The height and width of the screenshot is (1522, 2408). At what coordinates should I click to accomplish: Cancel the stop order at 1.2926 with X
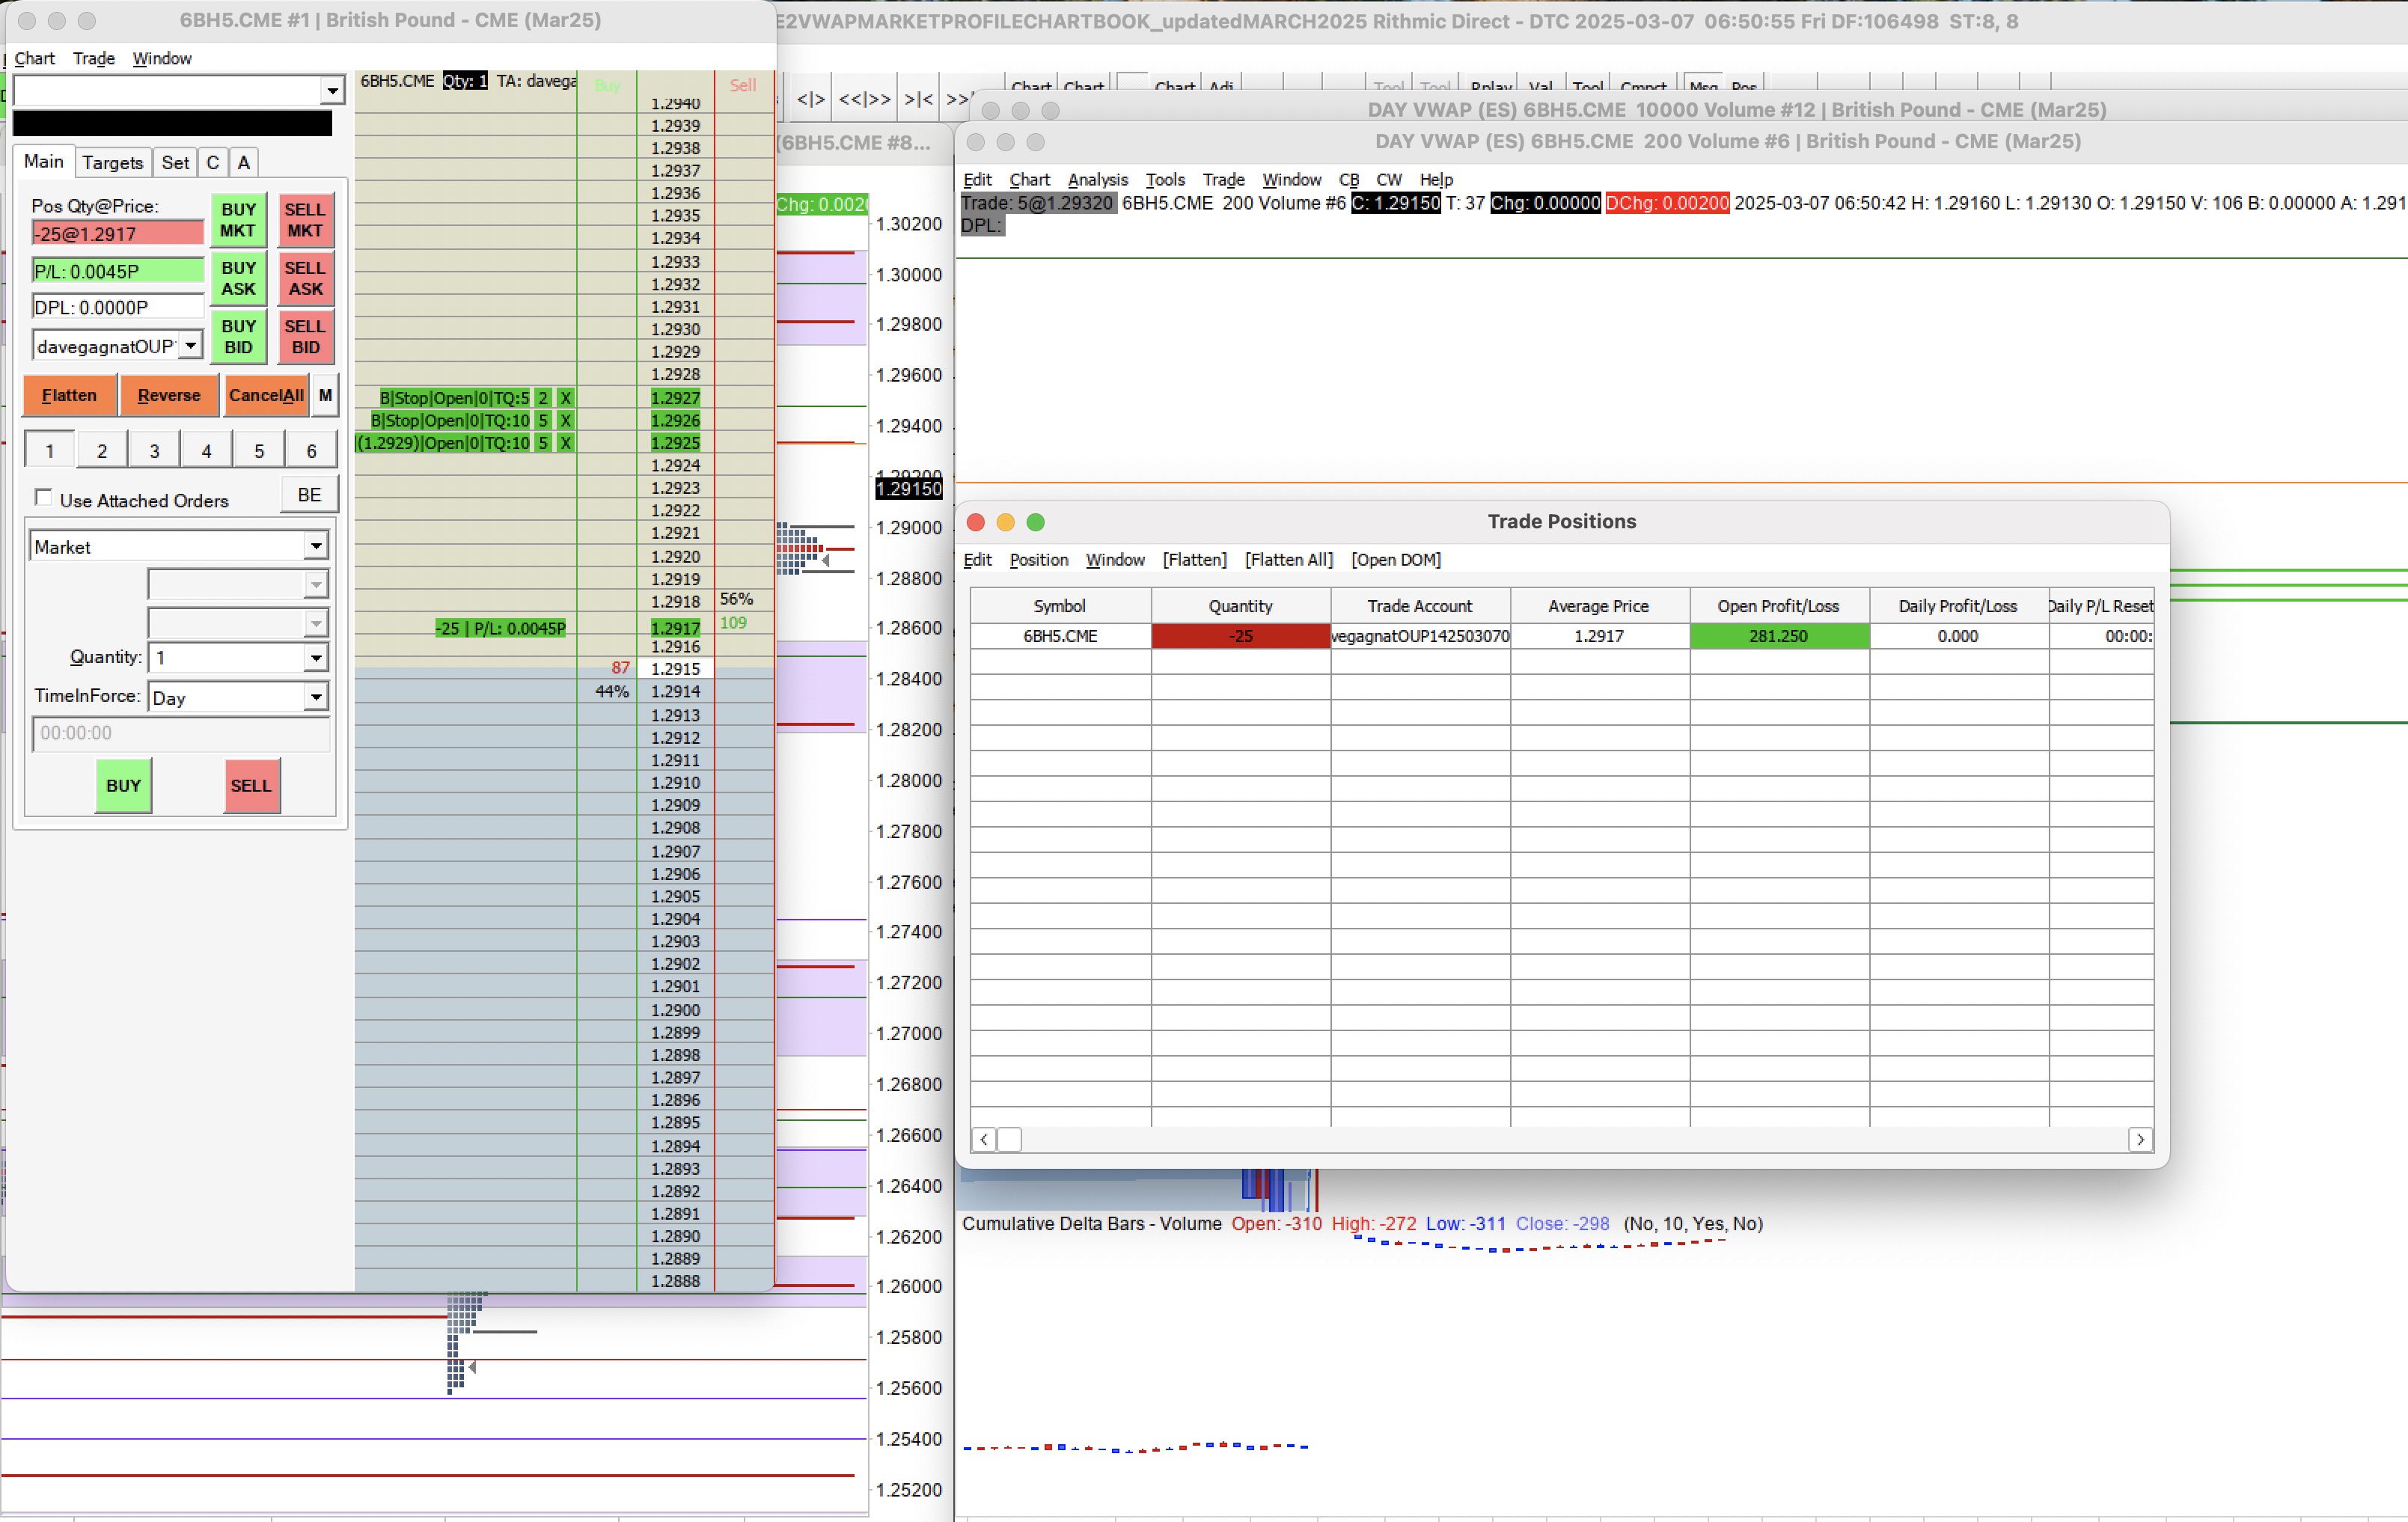coord(565,420)
